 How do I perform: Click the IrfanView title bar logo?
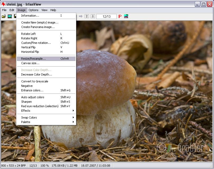coord(3,4)
